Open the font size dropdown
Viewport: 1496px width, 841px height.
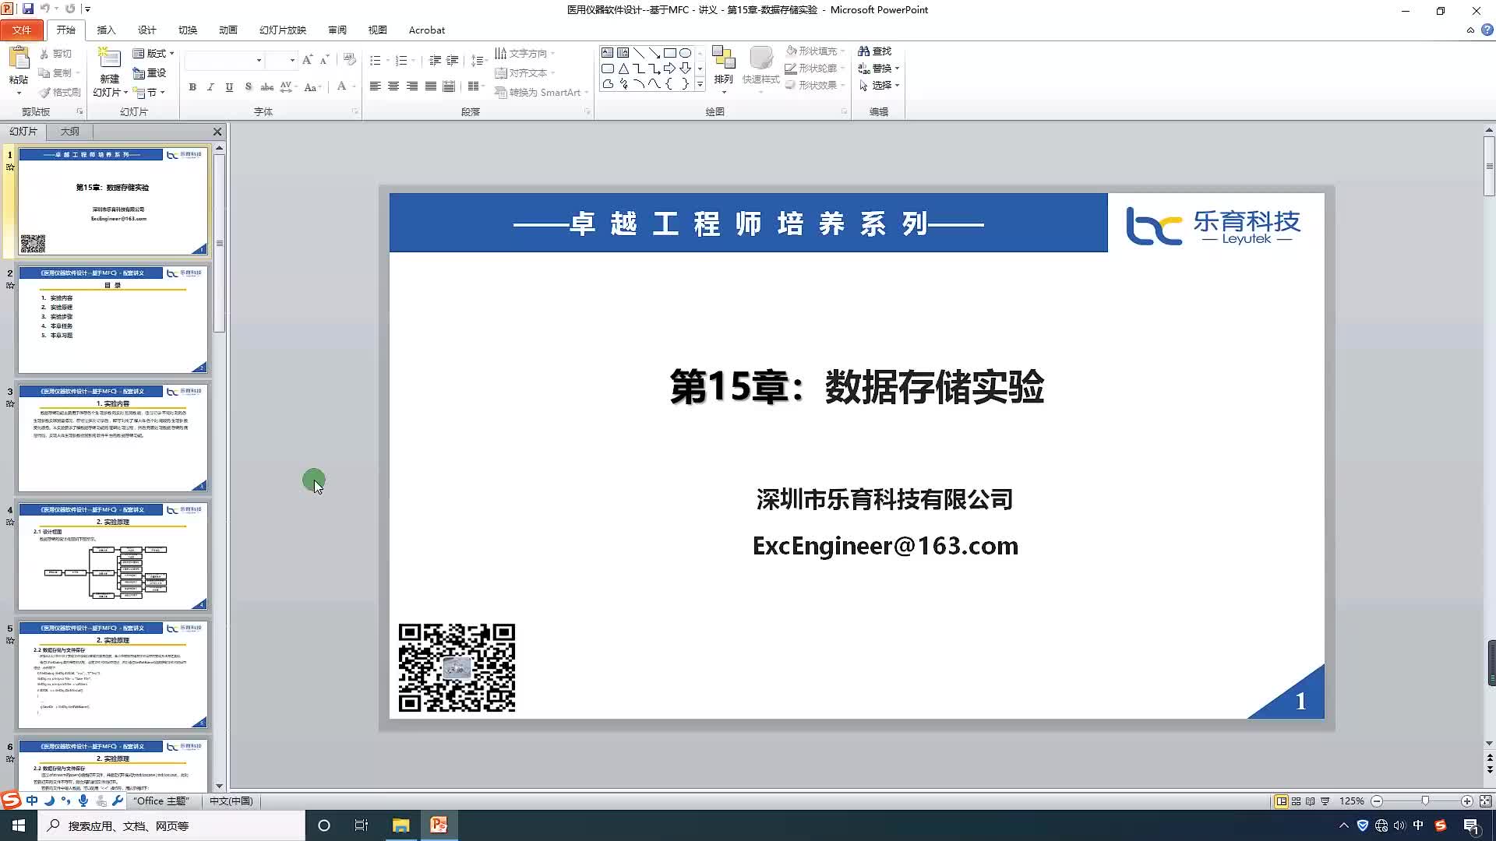click(x=292, y=60)
